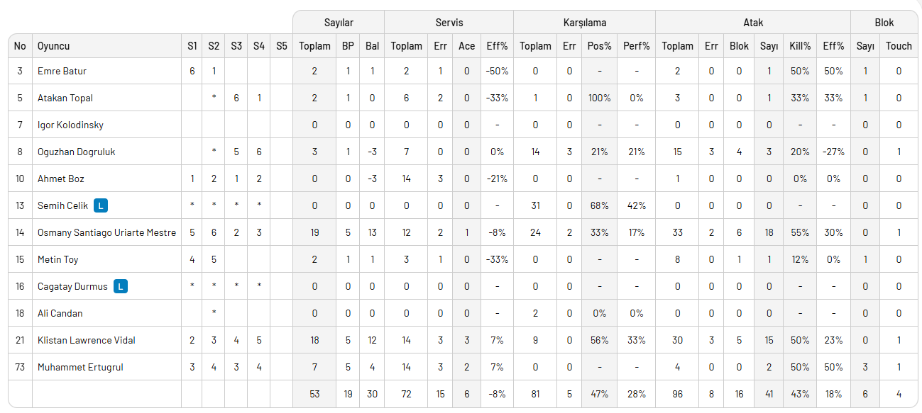Click the libero badge beside Cagatay Durmus
Viewport: 922px width, 413px height.
click(121, 286)
